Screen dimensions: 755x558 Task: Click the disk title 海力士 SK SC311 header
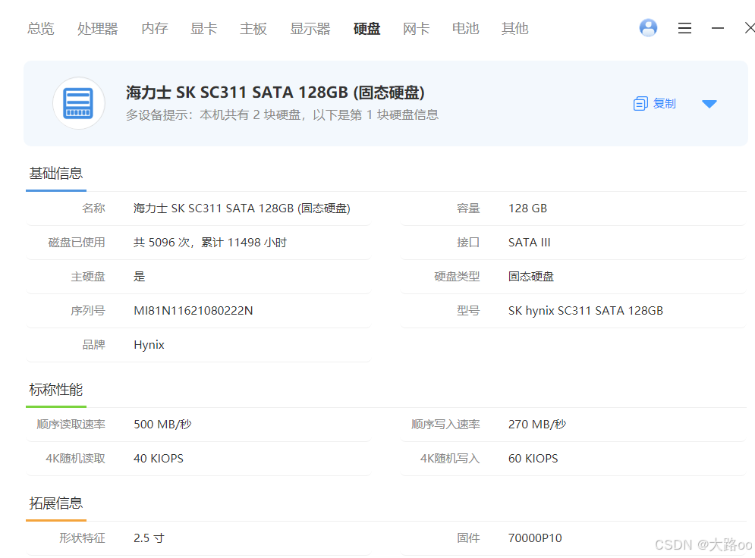click(x=275, y=92)
